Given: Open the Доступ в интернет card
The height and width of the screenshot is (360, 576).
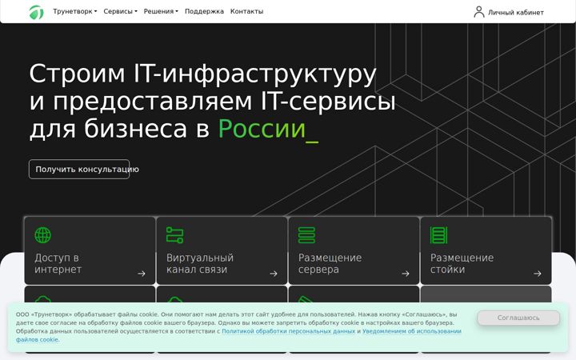Looking at the screenshot, I should pyautogui.click(x=90, y=250).
